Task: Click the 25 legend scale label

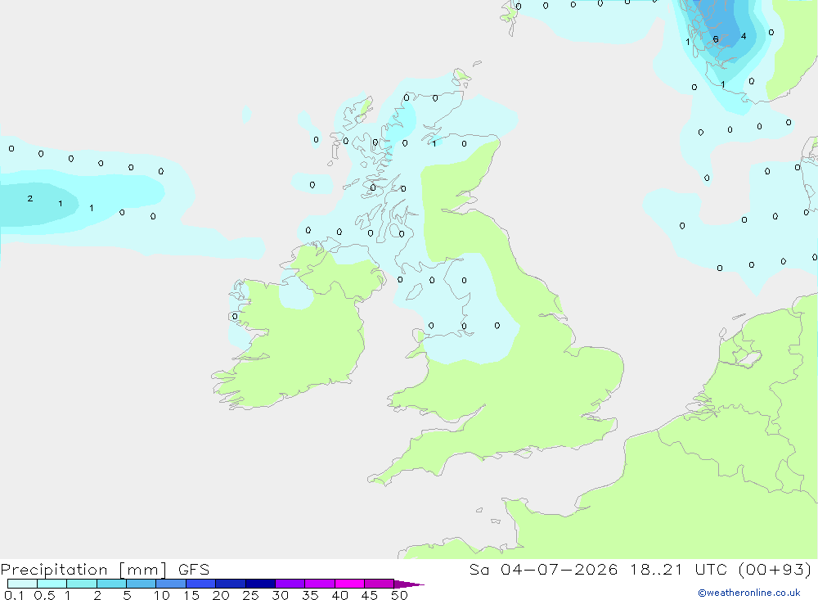Action: click(x=251, y=595)
